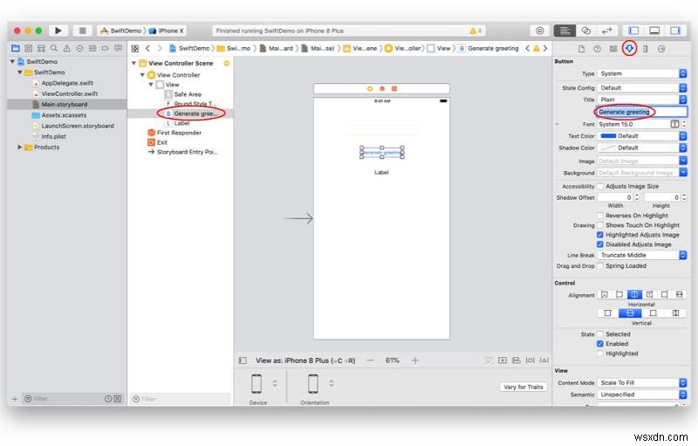This screenshot has width=698, height=446.
Task: Open the Line Break dropdown
Action: pyautogui.click(x=642, y=255)
